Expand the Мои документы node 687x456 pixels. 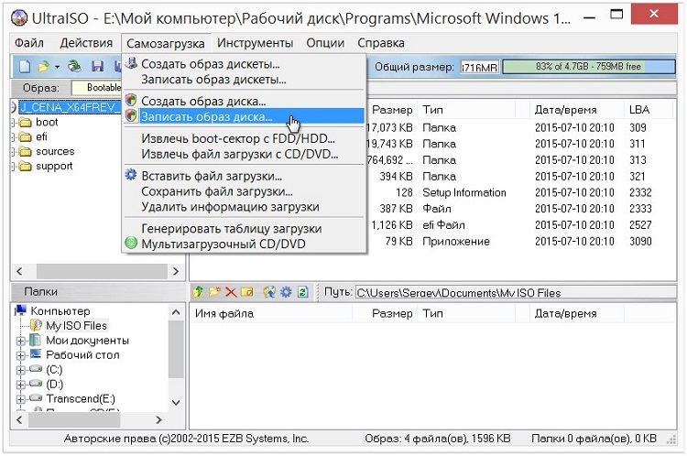[x=20, y=341]
